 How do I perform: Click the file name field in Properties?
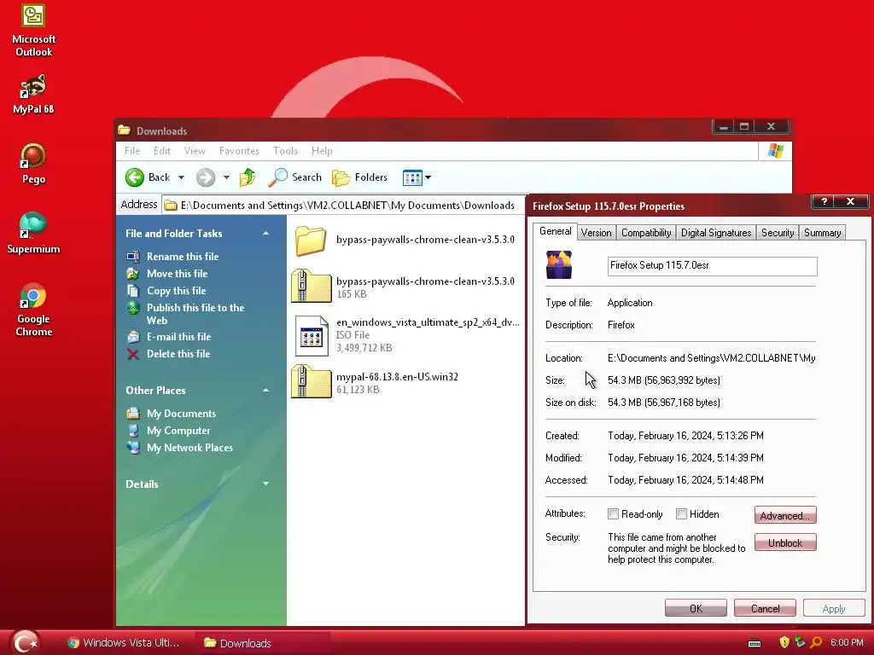pyautogui.click(x=712, y=266)
